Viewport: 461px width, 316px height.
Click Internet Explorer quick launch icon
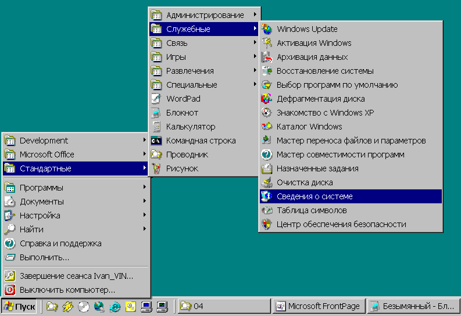tap(115, 306)
